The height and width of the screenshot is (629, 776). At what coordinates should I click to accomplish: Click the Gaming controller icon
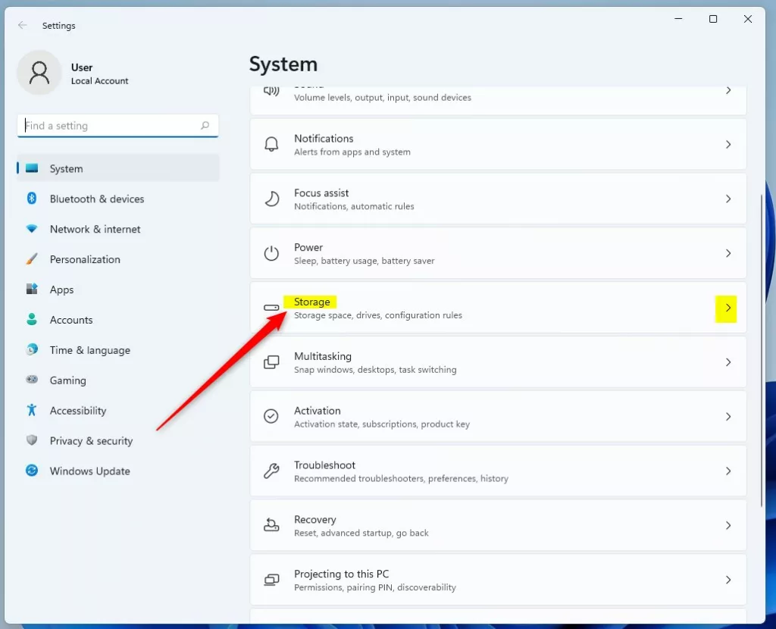click(32, 380)
